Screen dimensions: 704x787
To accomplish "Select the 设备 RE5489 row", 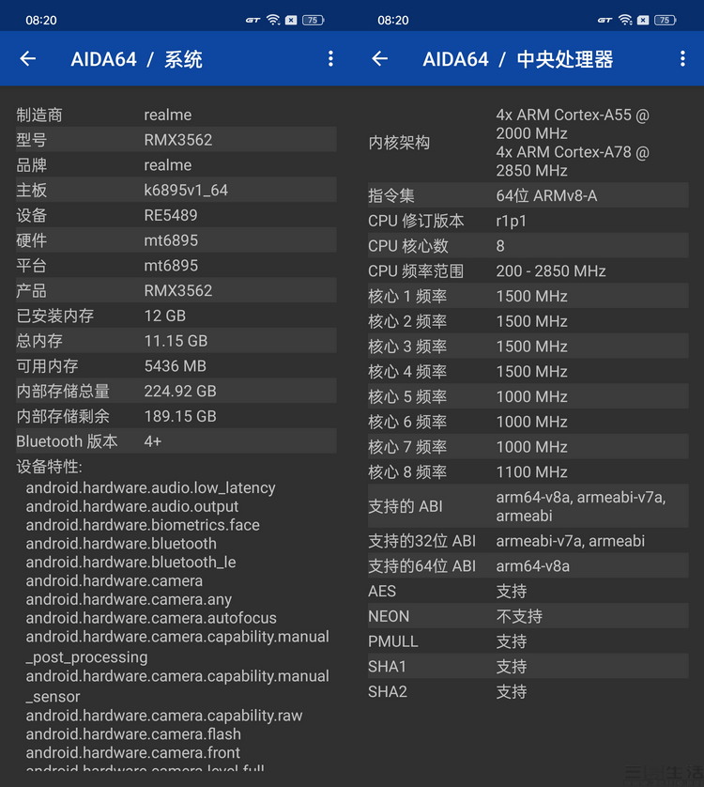I will [x=176, y=215].
